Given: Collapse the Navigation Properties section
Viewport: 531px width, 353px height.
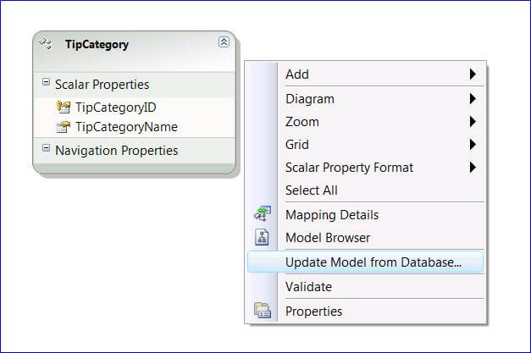Looking at the screenshot, I should [46, 147].
